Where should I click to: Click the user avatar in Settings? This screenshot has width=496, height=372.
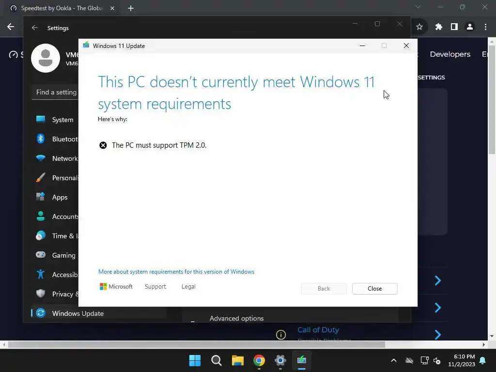click(x=46, y=58)
